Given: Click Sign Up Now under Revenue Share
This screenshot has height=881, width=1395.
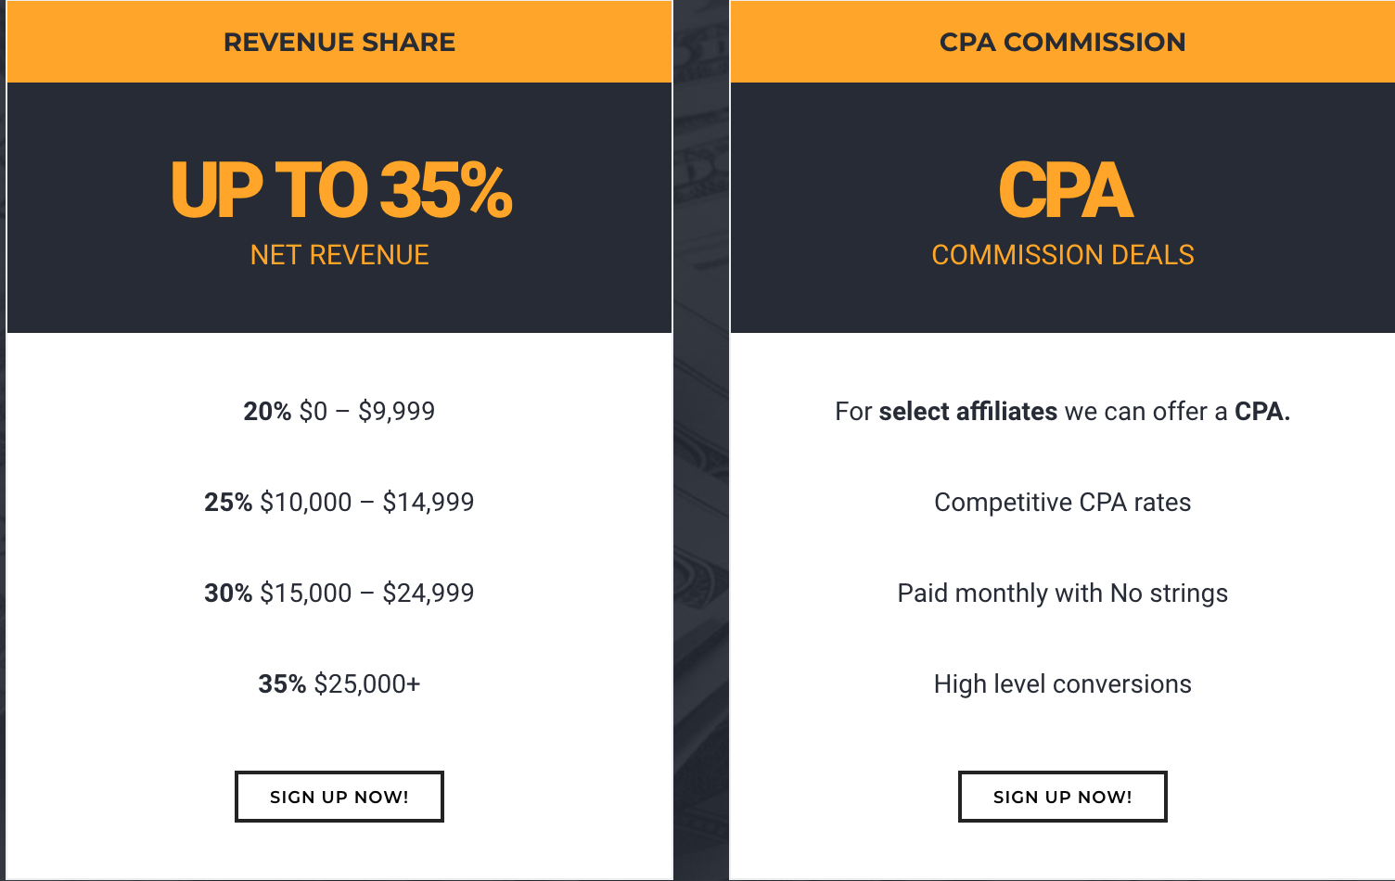Looking at the screenshot, I should point(339,797).
